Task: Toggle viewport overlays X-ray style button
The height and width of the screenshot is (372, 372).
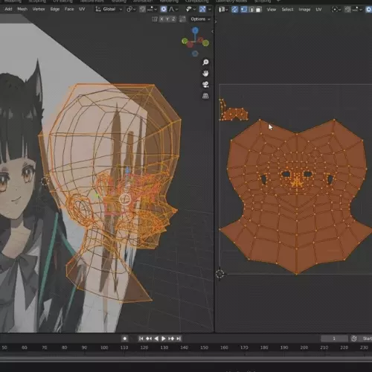Action: (202, 10)
